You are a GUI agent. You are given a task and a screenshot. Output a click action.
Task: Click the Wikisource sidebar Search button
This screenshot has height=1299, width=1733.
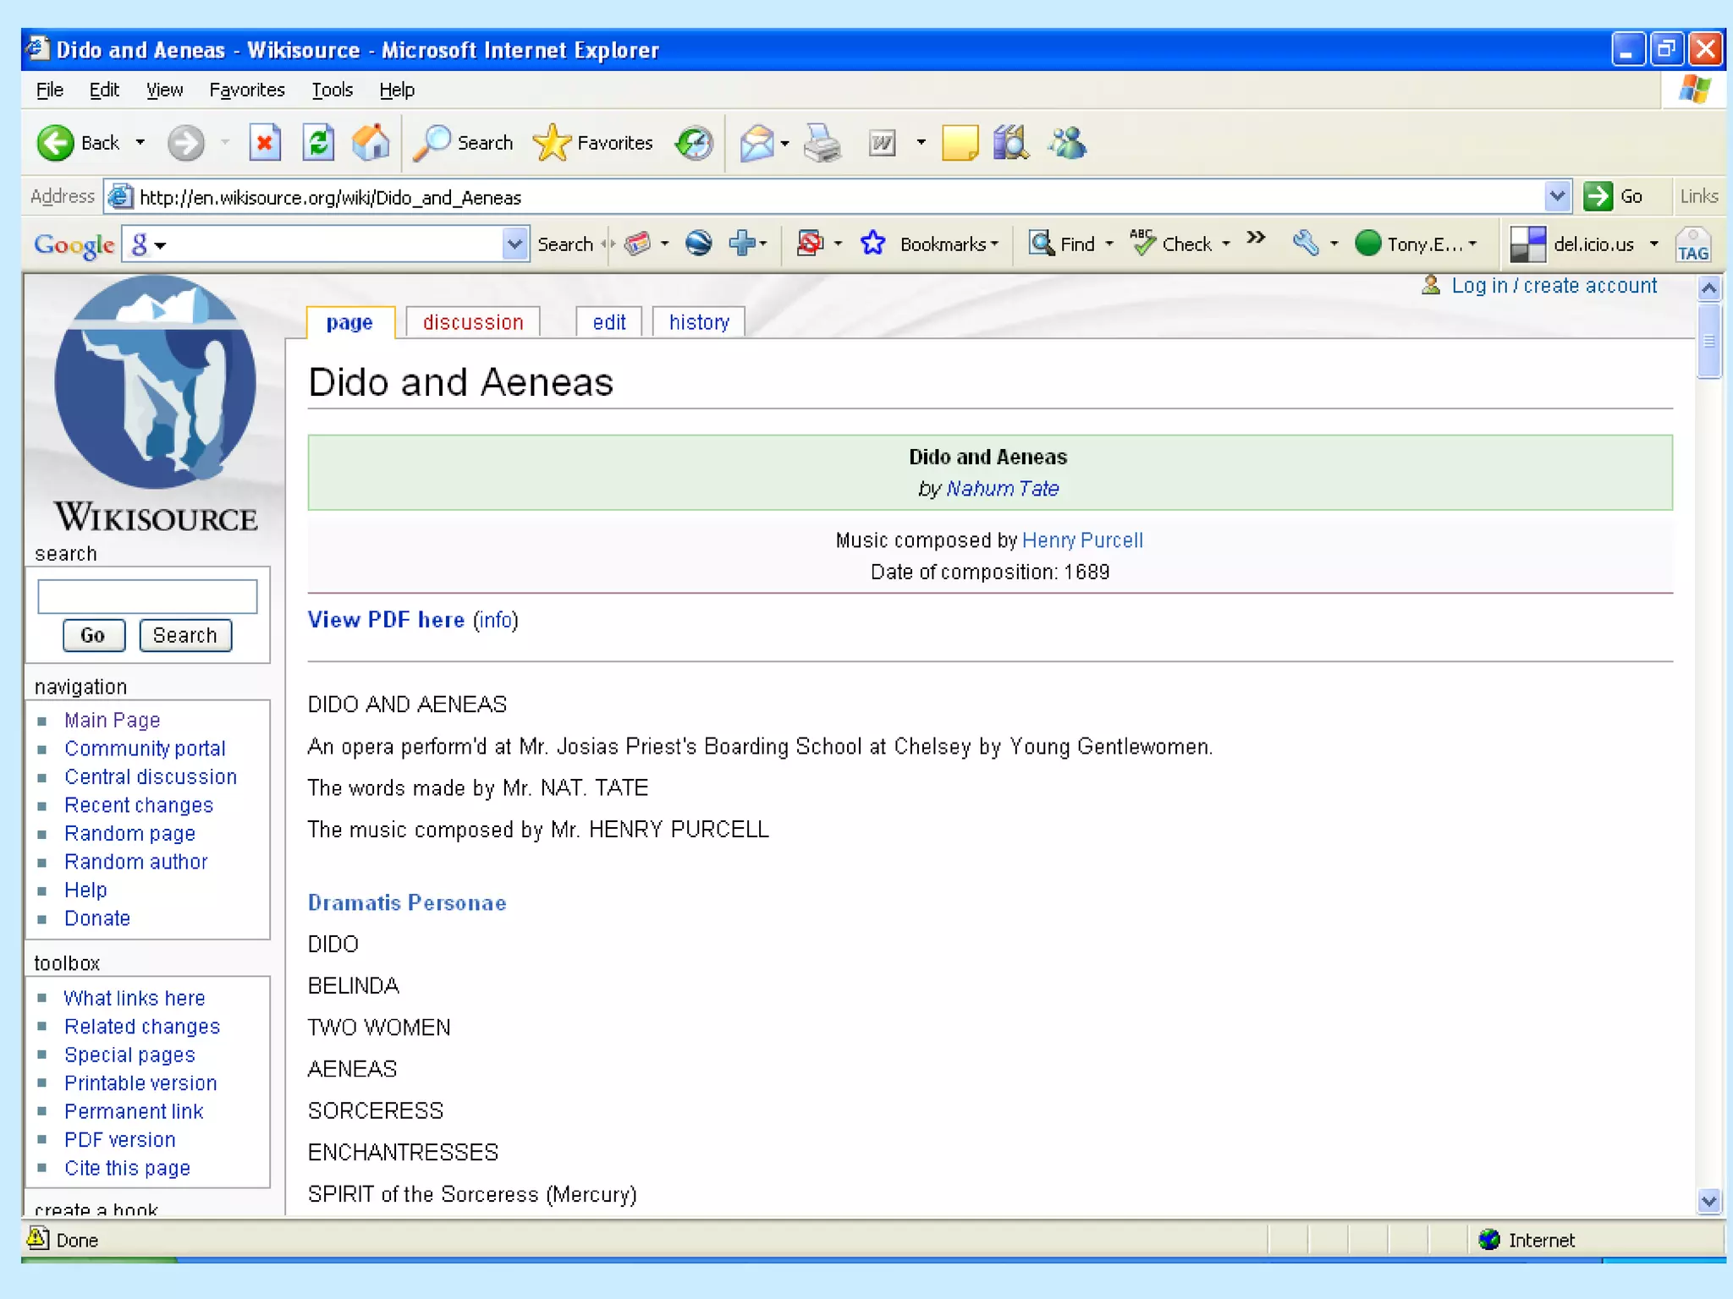click(x=184, y=635)
